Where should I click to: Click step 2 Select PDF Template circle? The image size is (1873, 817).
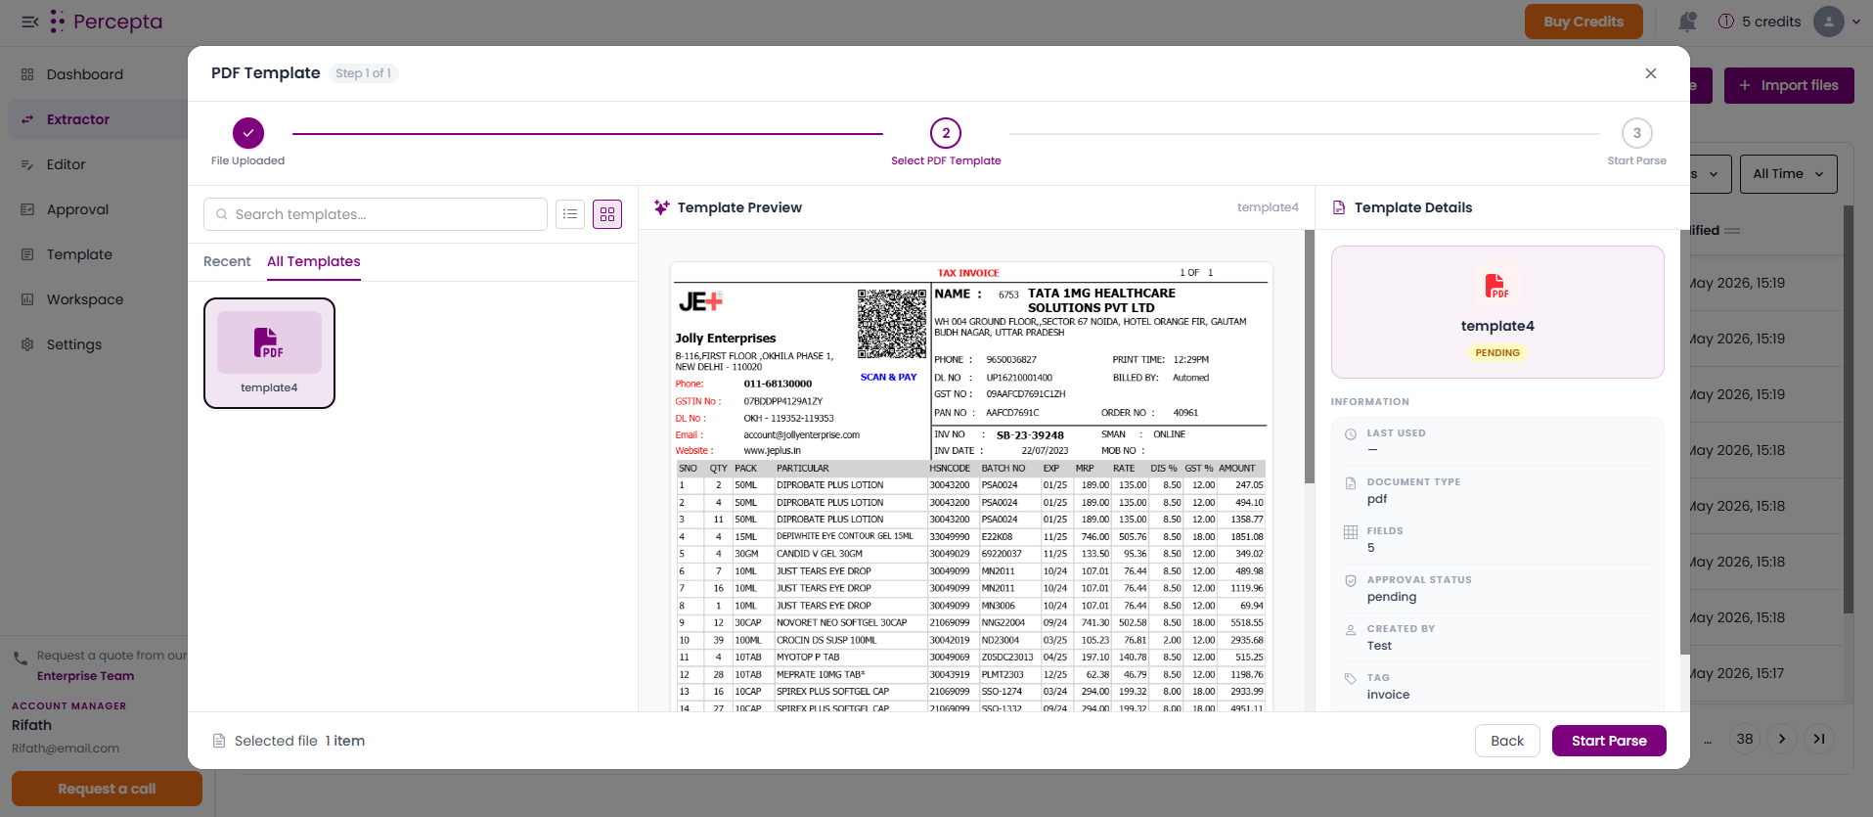(946, 133)
